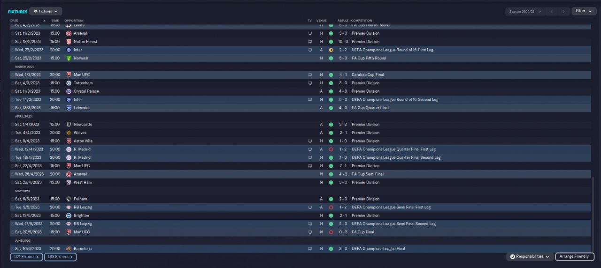
Task: Tick the selection circle for Sat, 1/4/2023
Action: tap(13, 124)
